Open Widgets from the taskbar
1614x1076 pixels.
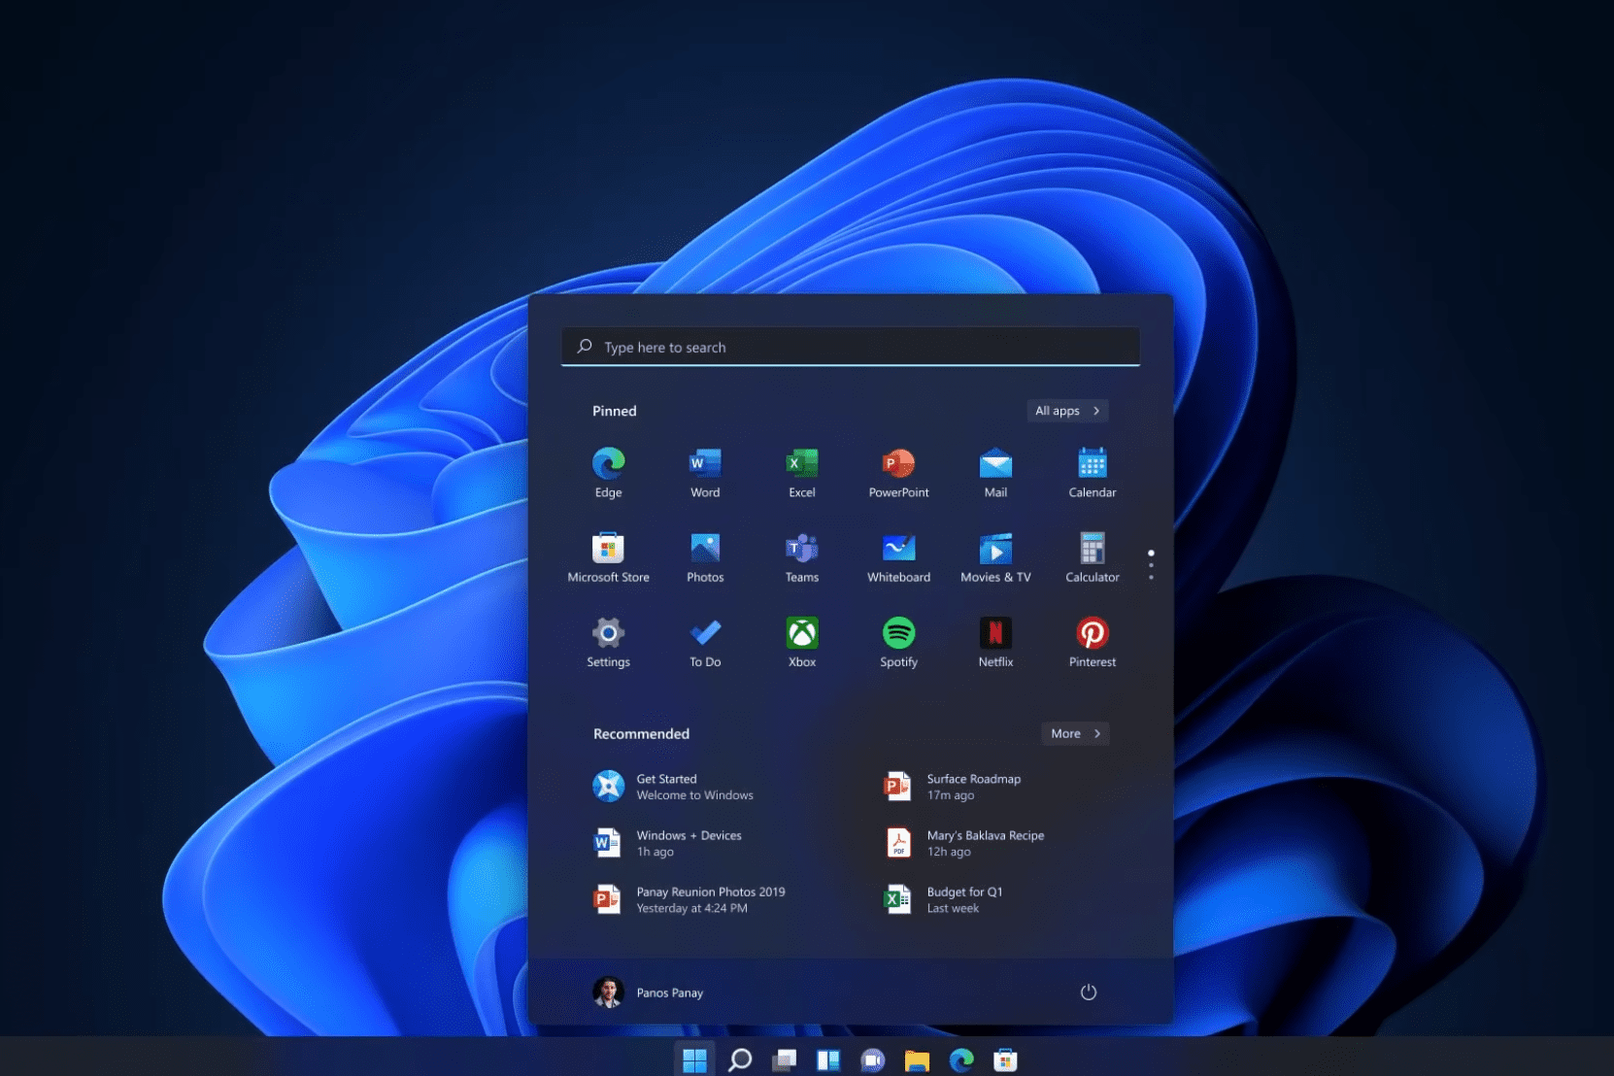click(827, 1059)
